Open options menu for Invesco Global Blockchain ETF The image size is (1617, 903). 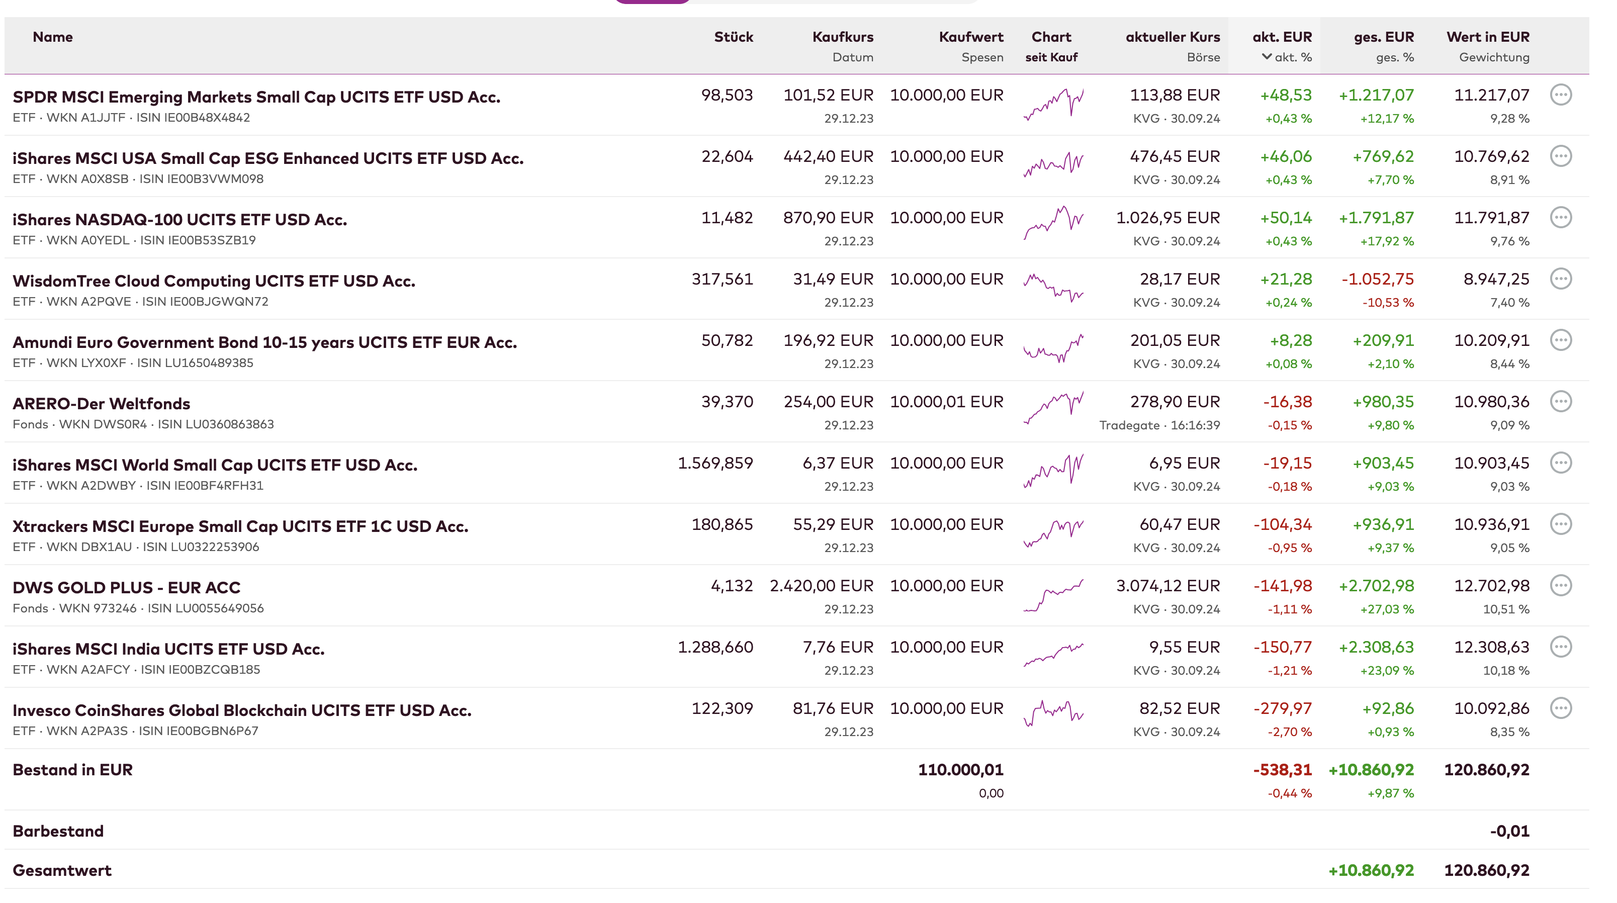pos(1561,708)
